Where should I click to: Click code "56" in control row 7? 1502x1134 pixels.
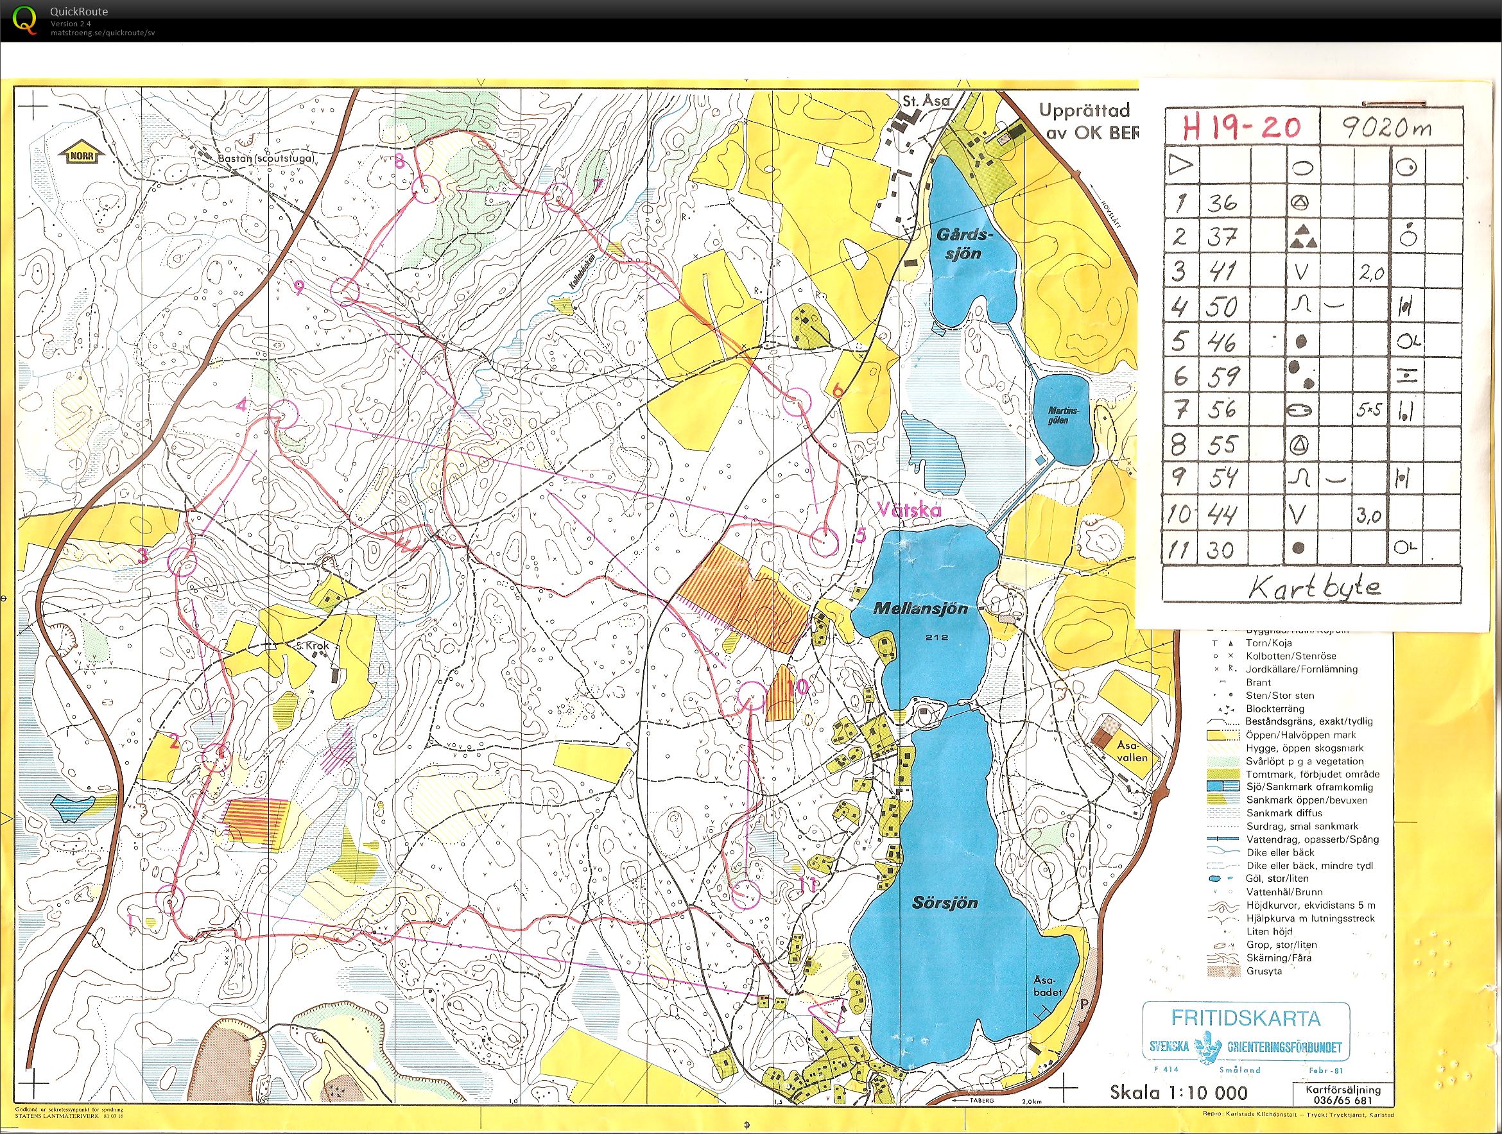[x=1221, y=409]
